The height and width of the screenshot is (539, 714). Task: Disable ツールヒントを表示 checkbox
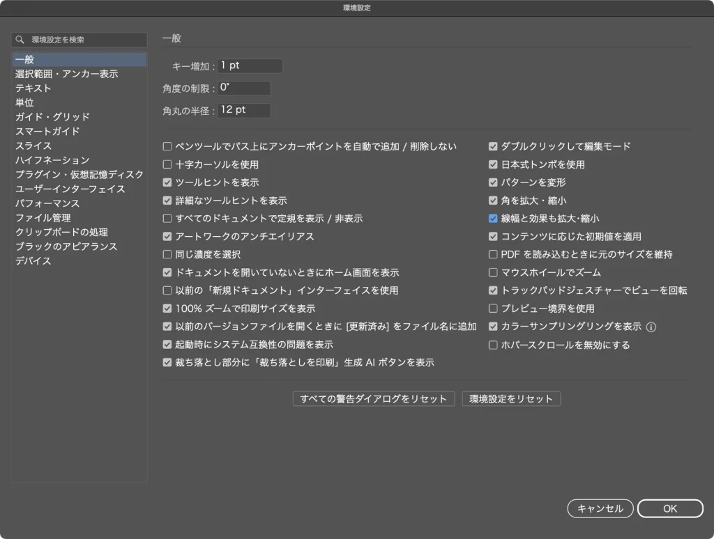tap(167, 182)
